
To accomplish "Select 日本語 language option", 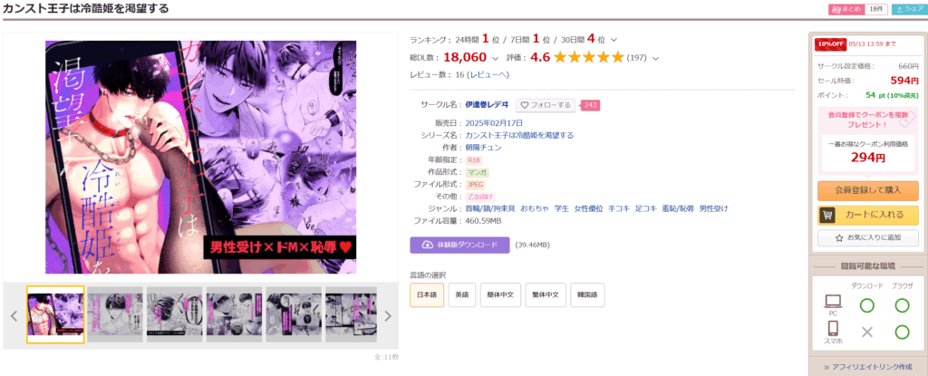I will point(427,294).
